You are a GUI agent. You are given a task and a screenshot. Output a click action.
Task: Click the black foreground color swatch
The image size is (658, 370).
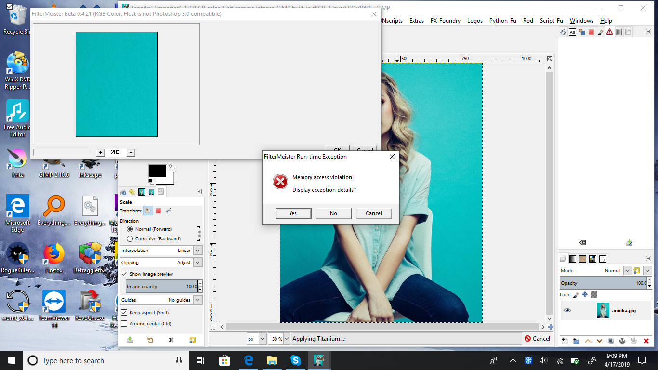point(157,171)
